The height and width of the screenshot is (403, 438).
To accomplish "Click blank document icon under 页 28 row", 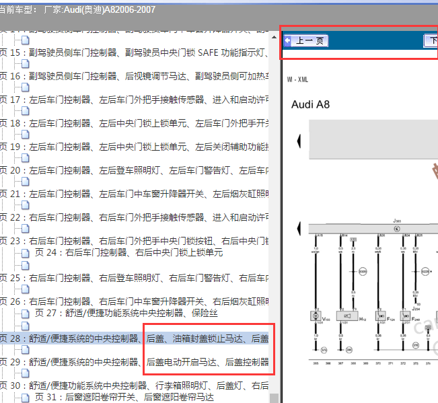I will tap(26, 350).
